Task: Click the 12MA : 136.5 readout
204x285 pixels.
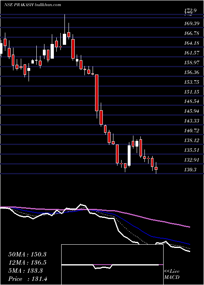Action: 27,263
